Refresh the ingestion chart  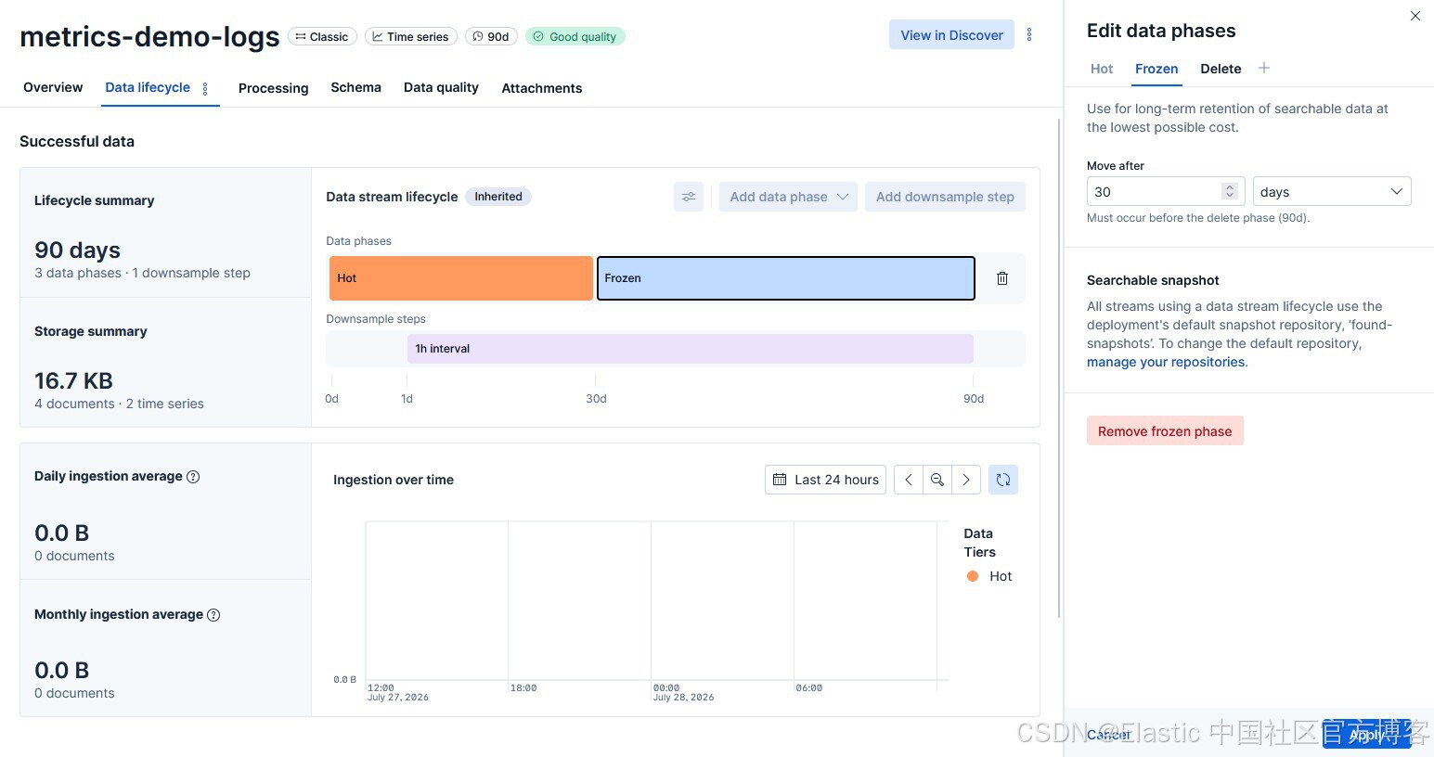coord(1003,480)
